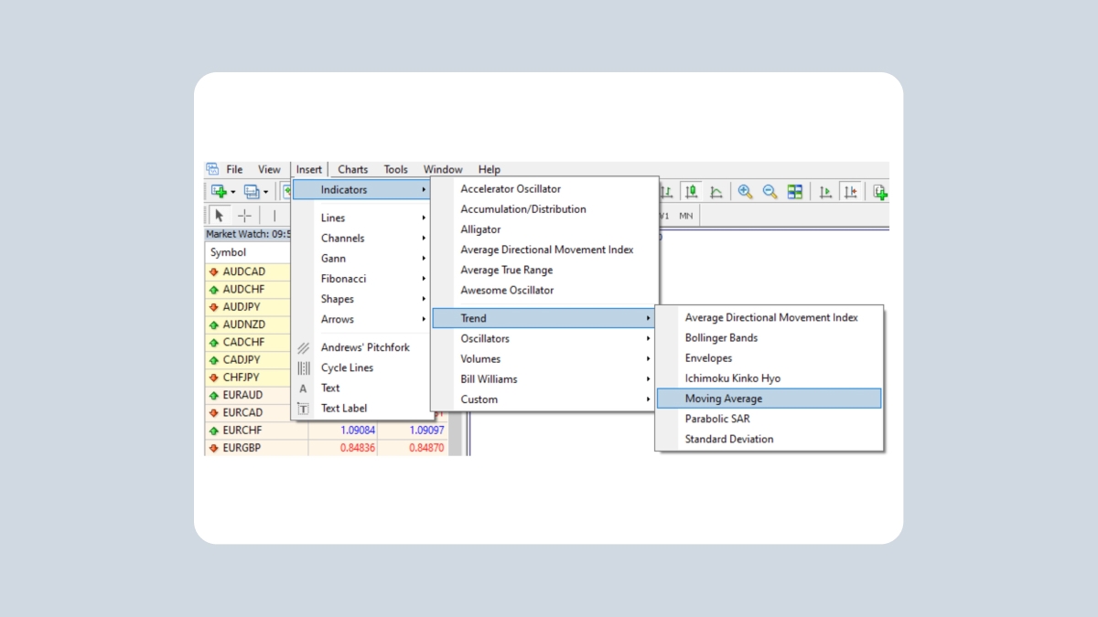The image size is (1098, 617).
Task: Select the vertical line drawing tool
Action: tap(274, 216)
